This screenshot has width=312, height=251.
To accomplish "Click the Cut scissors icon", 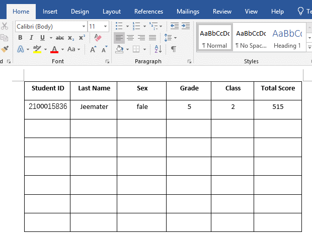I will pyautogui.click(x=5, y=26).
